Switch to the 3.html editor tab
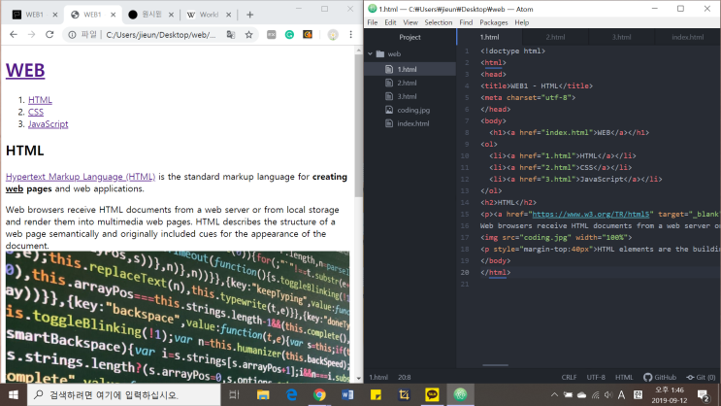Viewport: 721px width, 406px height. pyautogui.click(x=621, y=37)
